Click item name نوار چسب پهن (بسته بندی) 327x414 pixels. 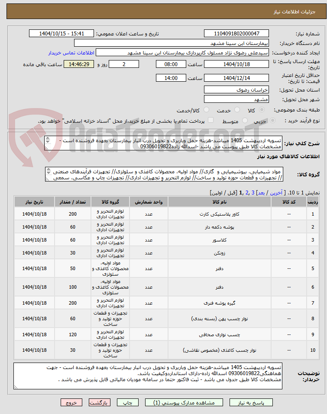click(219, 318)
